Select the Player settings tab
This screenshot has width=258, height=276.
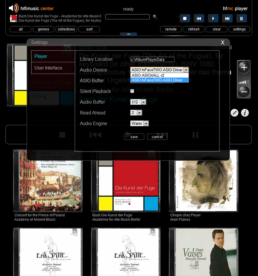[x=53, y=56]
